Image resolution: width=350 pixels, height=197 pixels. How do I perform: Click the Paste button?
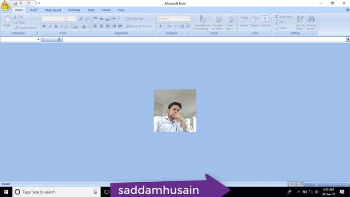click(7, 22)
